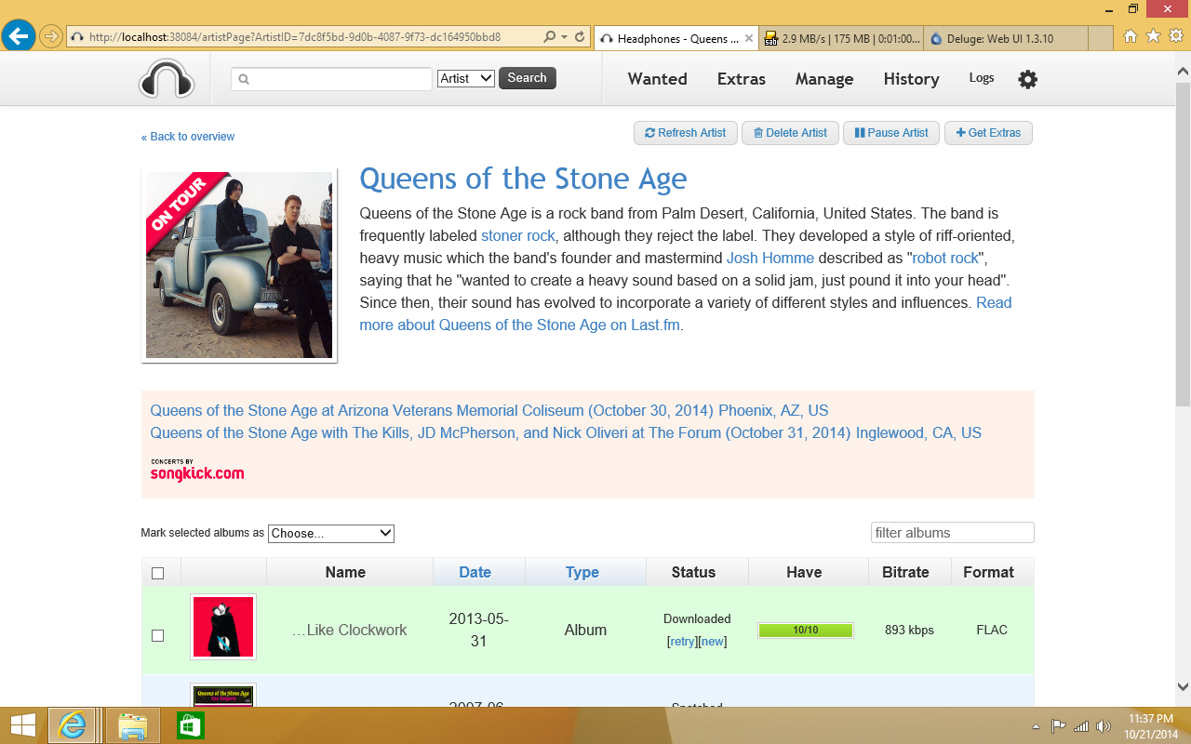
Task: Open the Windows Start button
Action: tap(23, 725)
